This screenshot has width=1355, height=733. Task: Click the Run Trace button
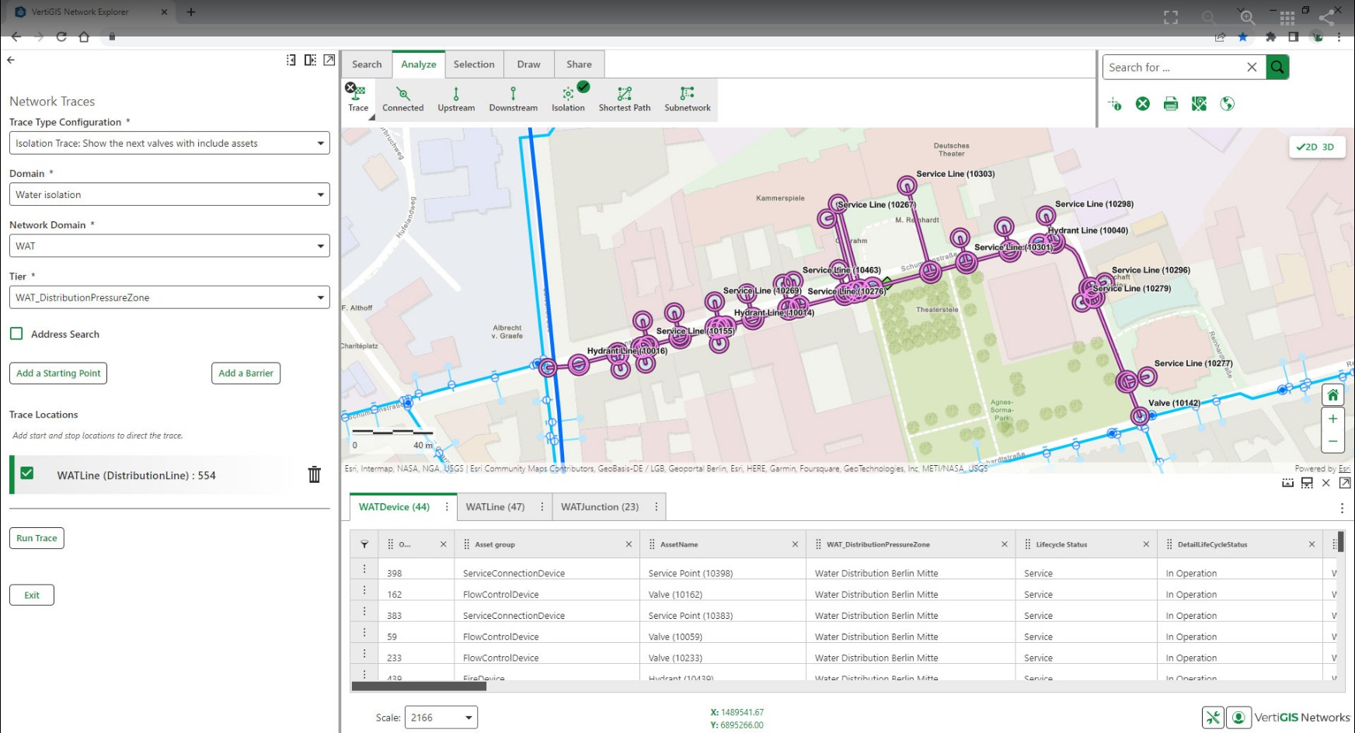(37, 538)
